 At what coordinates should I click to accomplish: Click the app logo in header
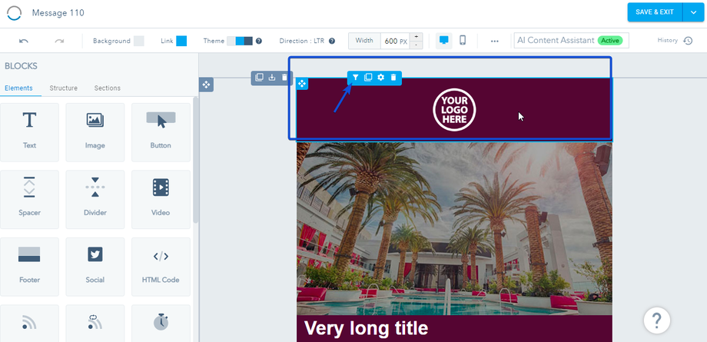pos(15,13)
